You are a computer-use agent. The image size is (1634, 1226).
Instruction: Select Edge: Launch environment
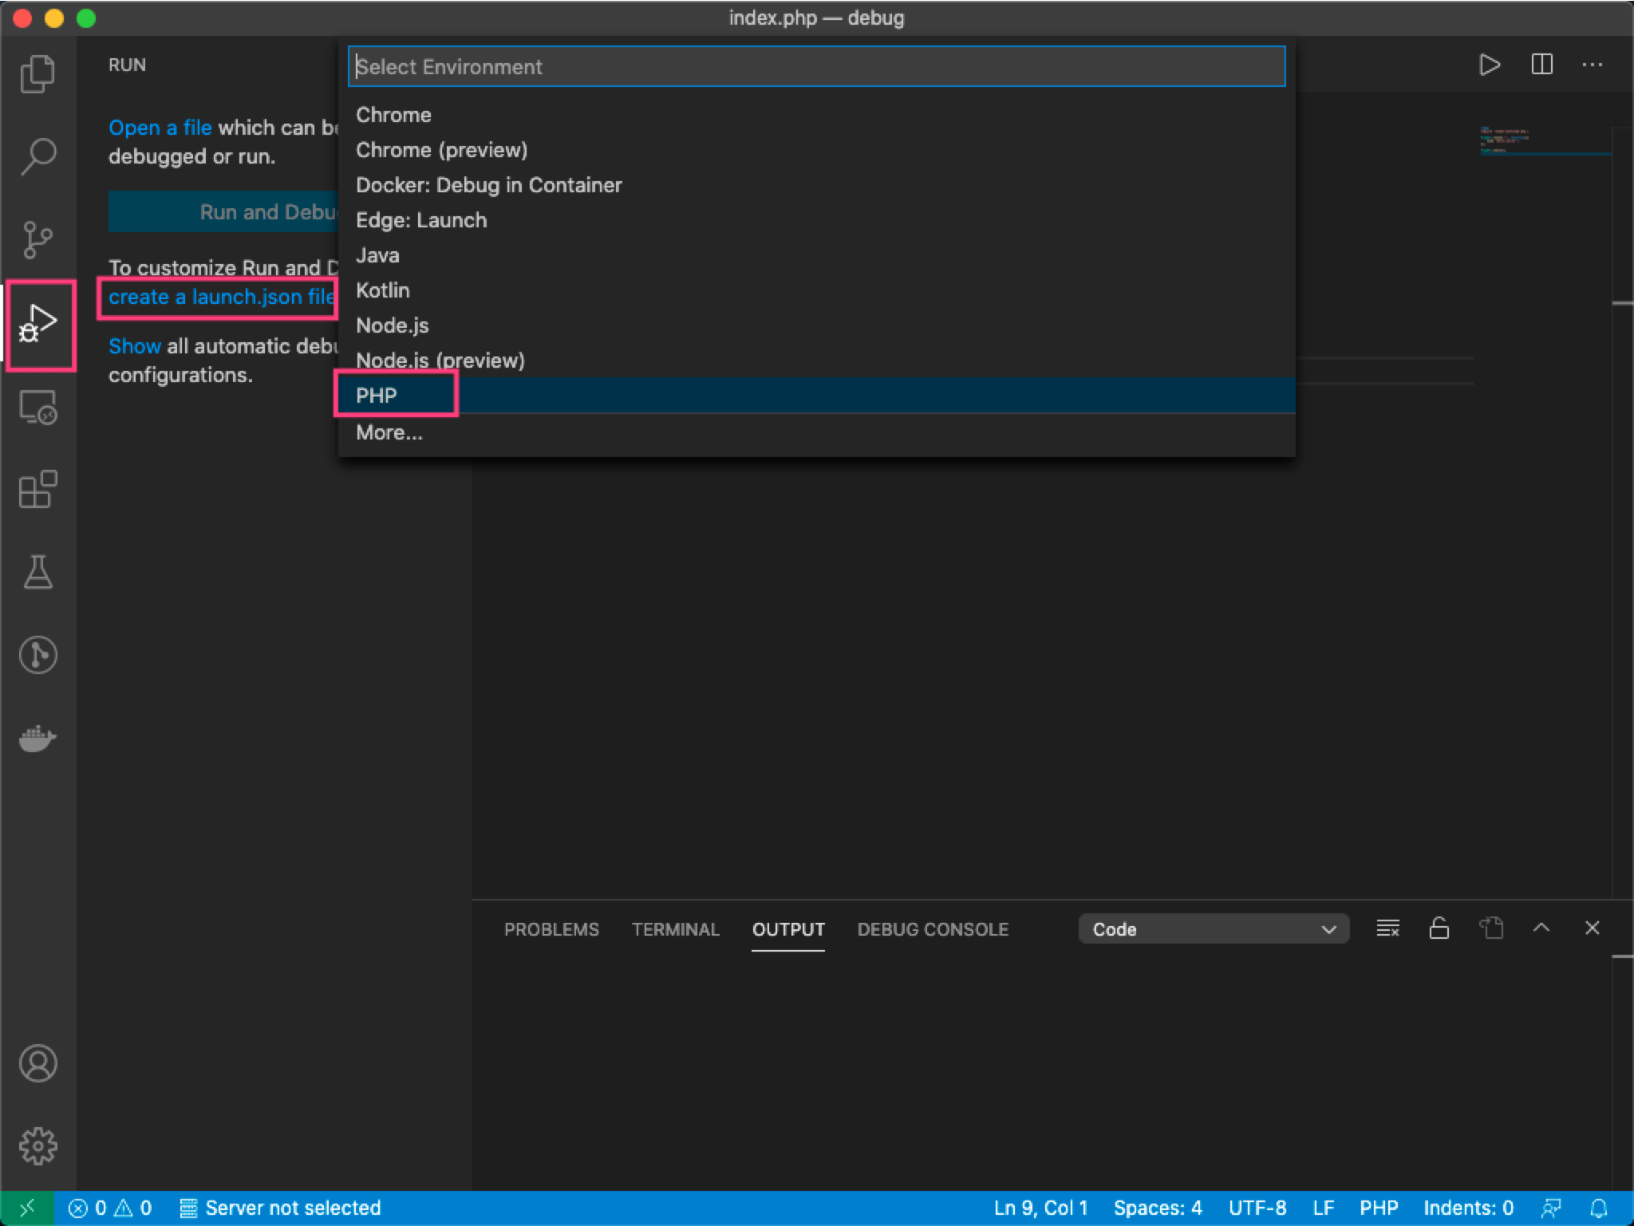(816, 220)
